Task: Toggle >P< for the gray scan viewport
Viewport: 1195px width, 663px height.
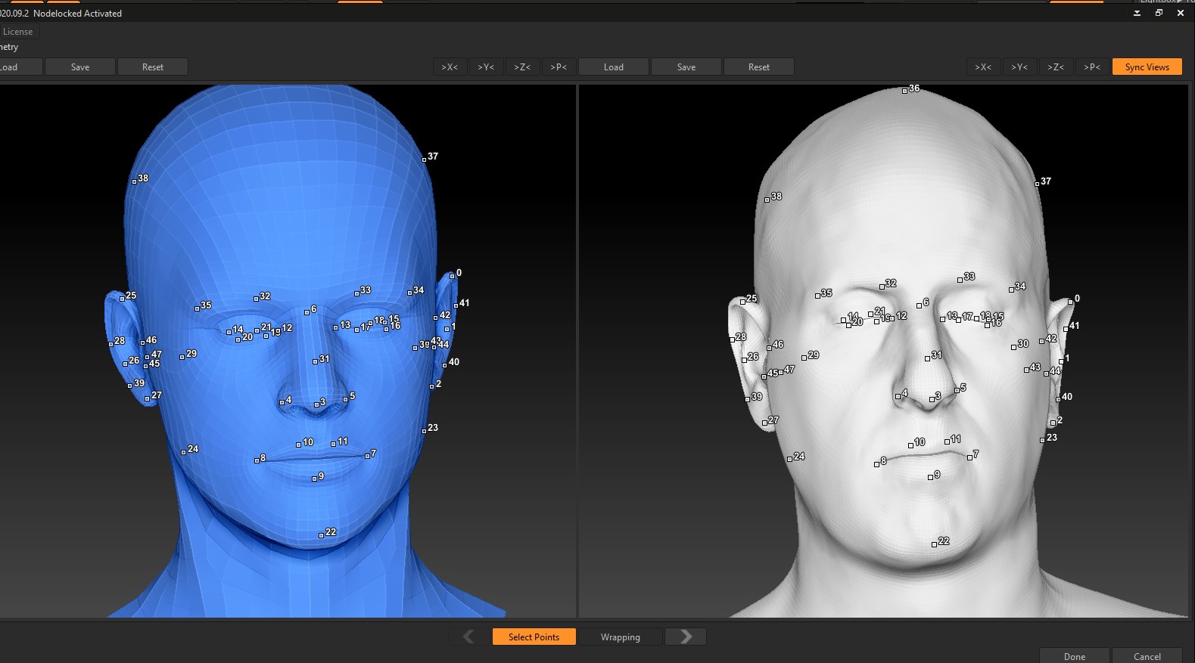Action: [x=1092, y=67]
